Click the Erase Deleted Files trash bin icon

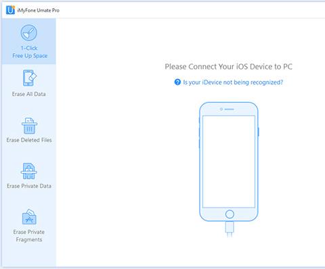pyautogui.click(x=29, y=126)
